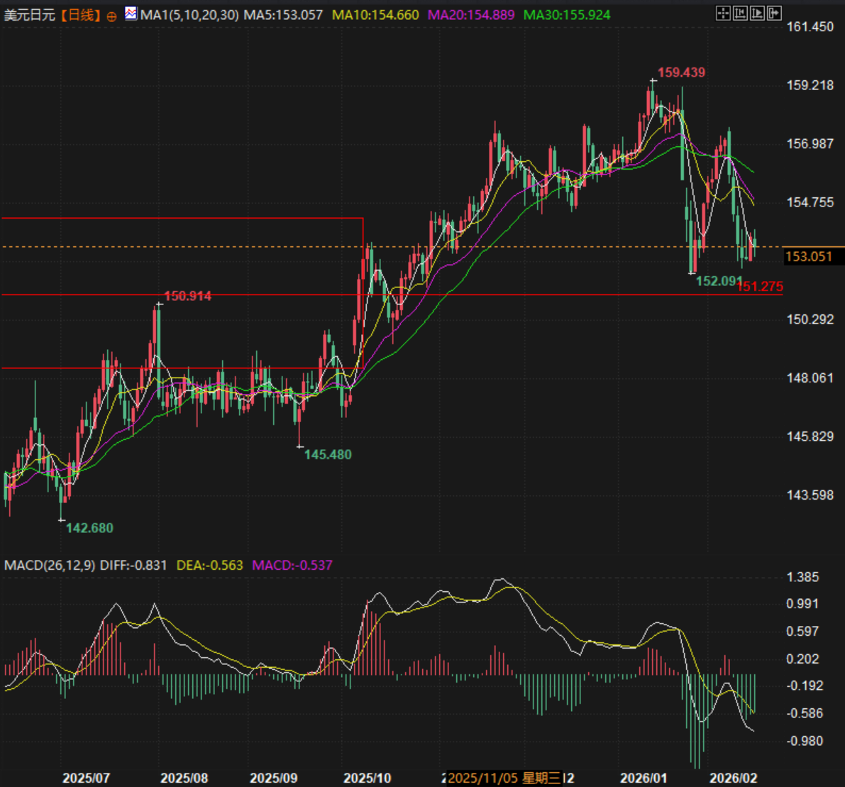Click the first grid-layout icon at top right

click(723, 13)
